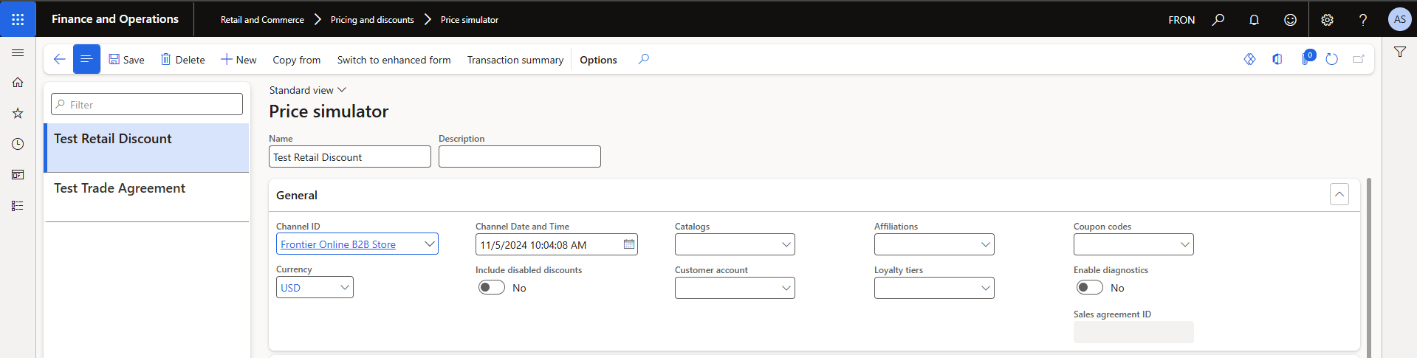Click the refresh page icon
The image size is (1417, 358).
pyautogui.click(x=1331, y=60)
